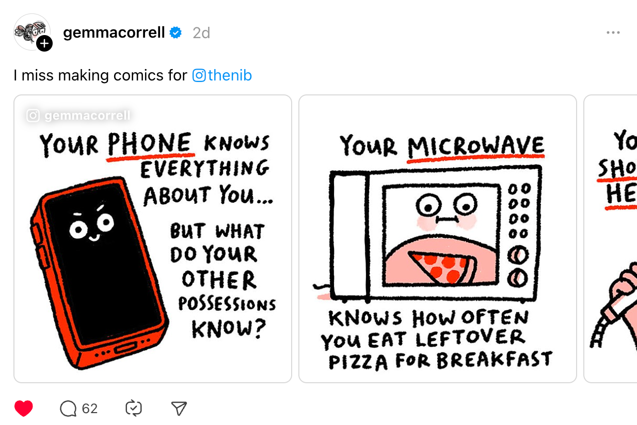
Task: Open the thenib mention link
Action: pyautogui.click(x=230, y=75)
